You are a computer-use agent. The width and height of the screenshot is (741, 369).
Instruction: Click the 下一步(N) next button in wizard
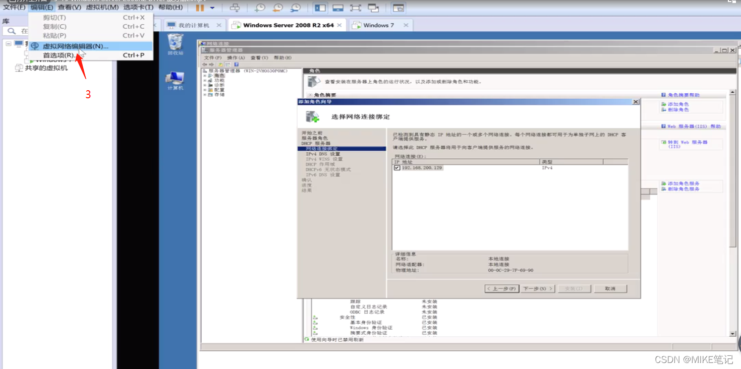pos(538,289)
